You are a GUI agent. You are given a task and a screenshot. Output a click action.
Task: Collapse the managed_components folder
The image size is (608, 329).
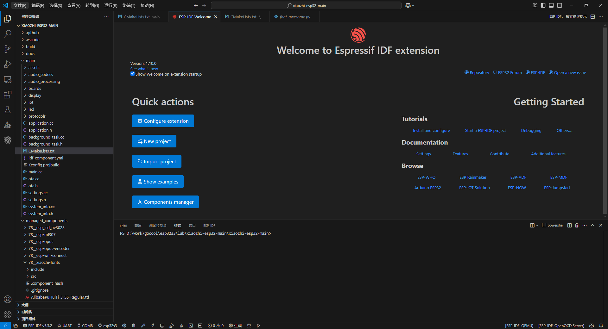64,220
